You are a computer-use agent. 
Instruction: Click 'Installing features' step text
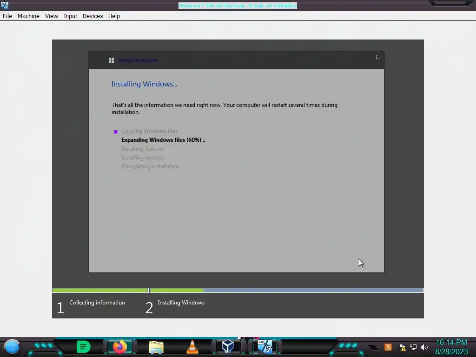tap(143, 149)
